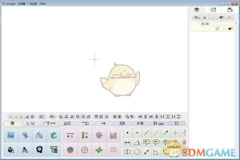Image resolution: width=240 pixels, height=160 pixels.
Task: Open the diode circuit symbols tab
Action: click(x=158, y=123)
